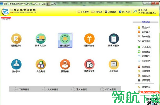Open 操作日志
Image resolution: width=160 pixels, height=105 pixels.
click(144, 76)
